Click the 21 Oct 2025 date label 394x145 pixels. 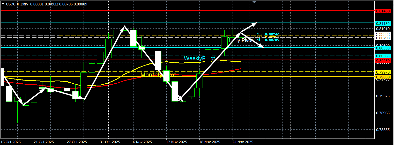click(43, 142)
